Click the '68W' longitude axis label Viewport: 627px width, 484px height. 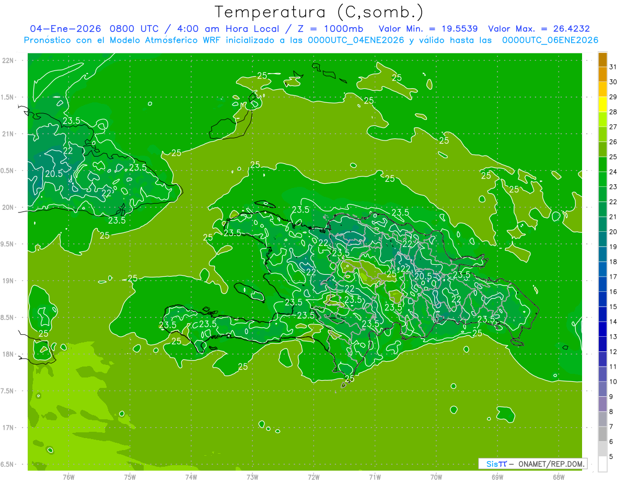pyautogui.click(x=559, y=476)
